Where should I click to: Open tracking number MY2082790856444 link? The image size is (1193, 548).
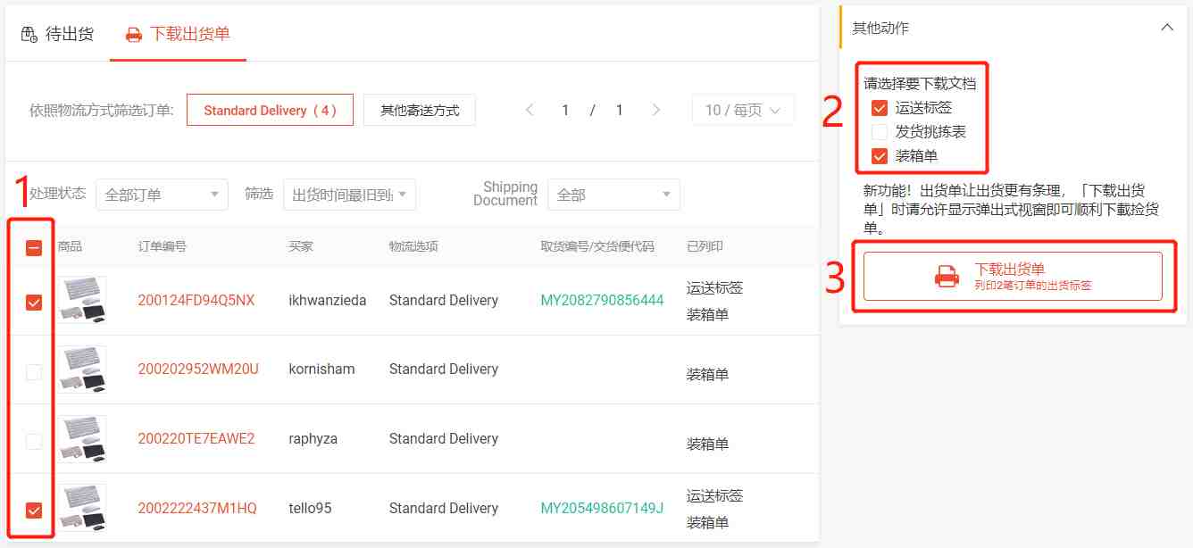coord(602,300)
